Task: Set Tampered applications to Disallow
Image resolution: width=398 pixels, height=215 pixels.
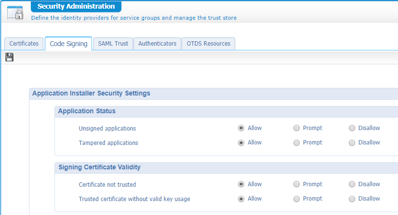Action: (352, 143)
